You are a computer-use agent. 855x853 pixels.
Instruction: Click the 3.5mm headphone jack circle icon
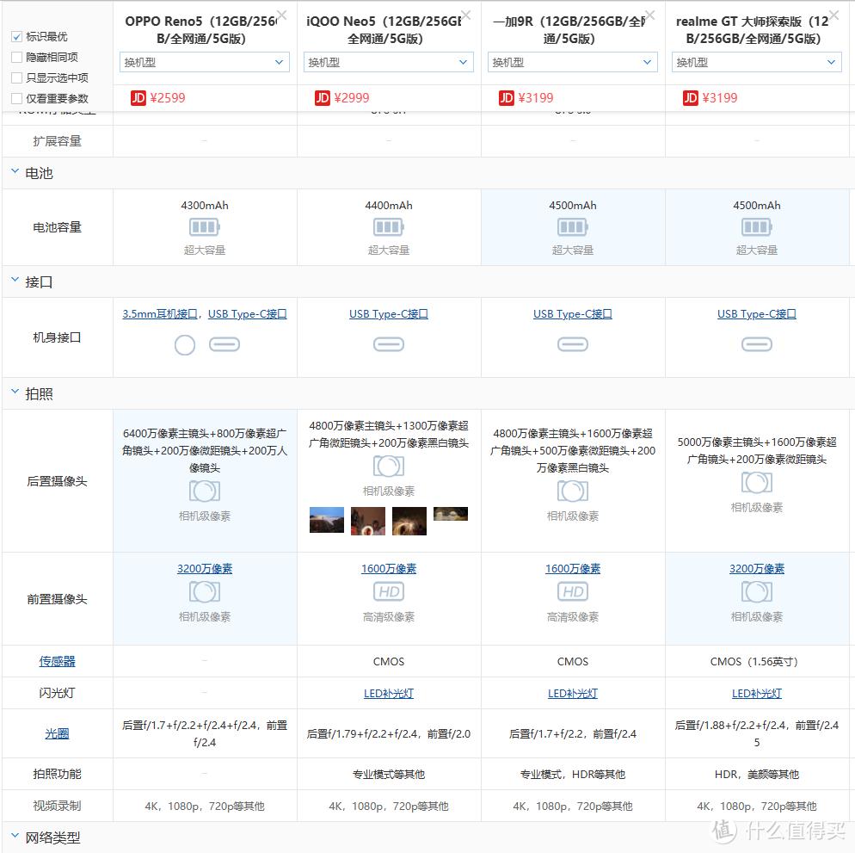coord(184,343)
